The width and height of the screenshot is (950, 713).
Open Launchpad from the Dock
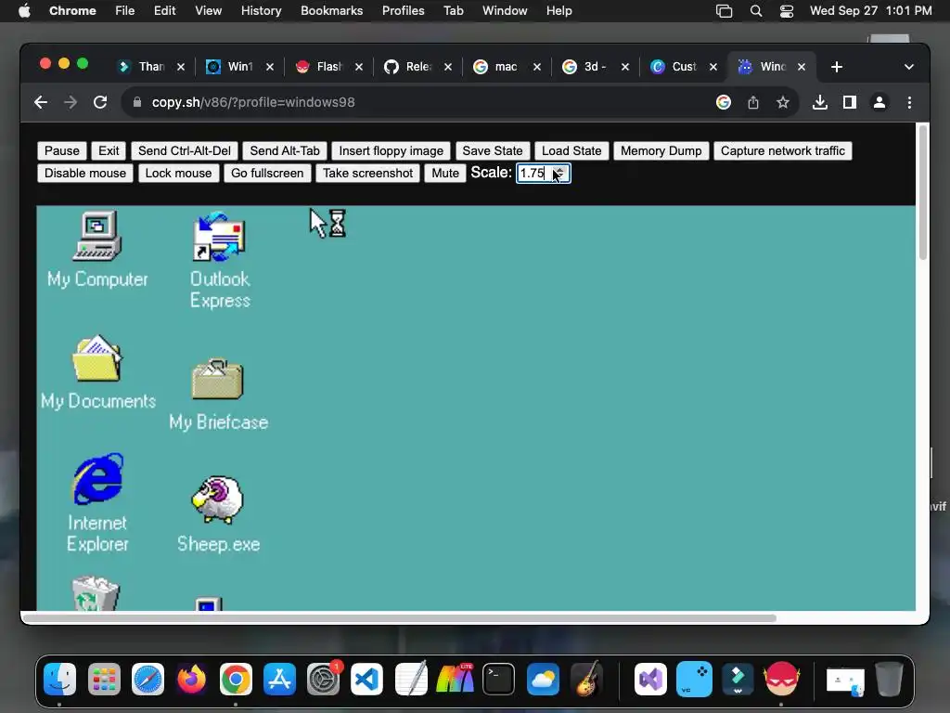[x=104, y=679]
